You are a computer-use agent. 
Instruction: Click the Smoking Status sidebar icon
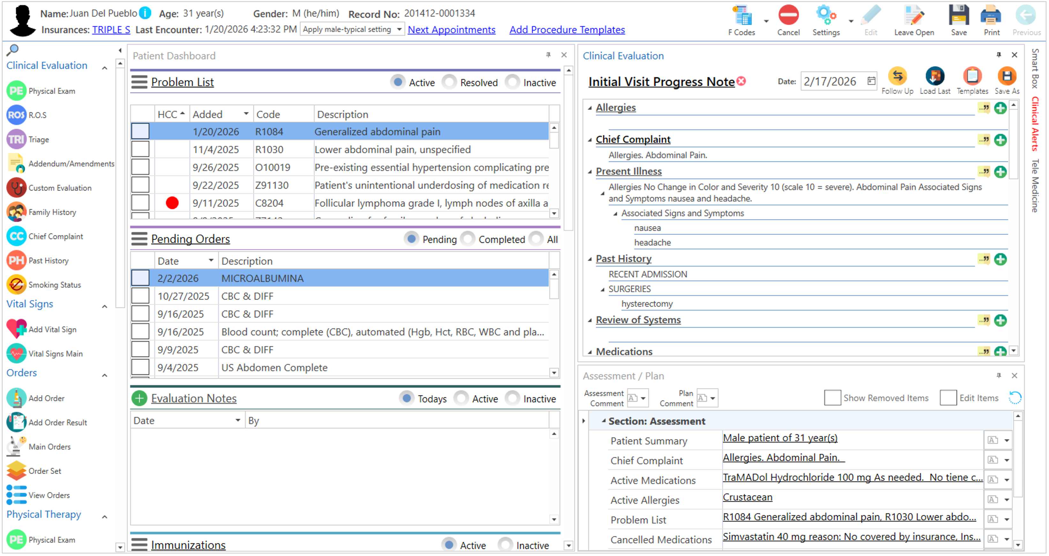(17, 285)
